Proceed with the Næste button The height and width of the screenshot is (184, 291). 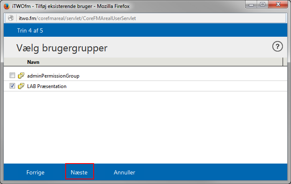point(79,172)
